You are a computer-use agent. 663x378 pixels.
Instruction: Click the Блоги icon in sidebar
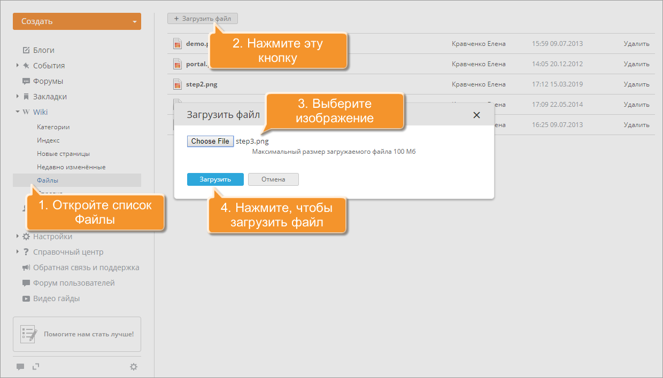pos(26,50)
